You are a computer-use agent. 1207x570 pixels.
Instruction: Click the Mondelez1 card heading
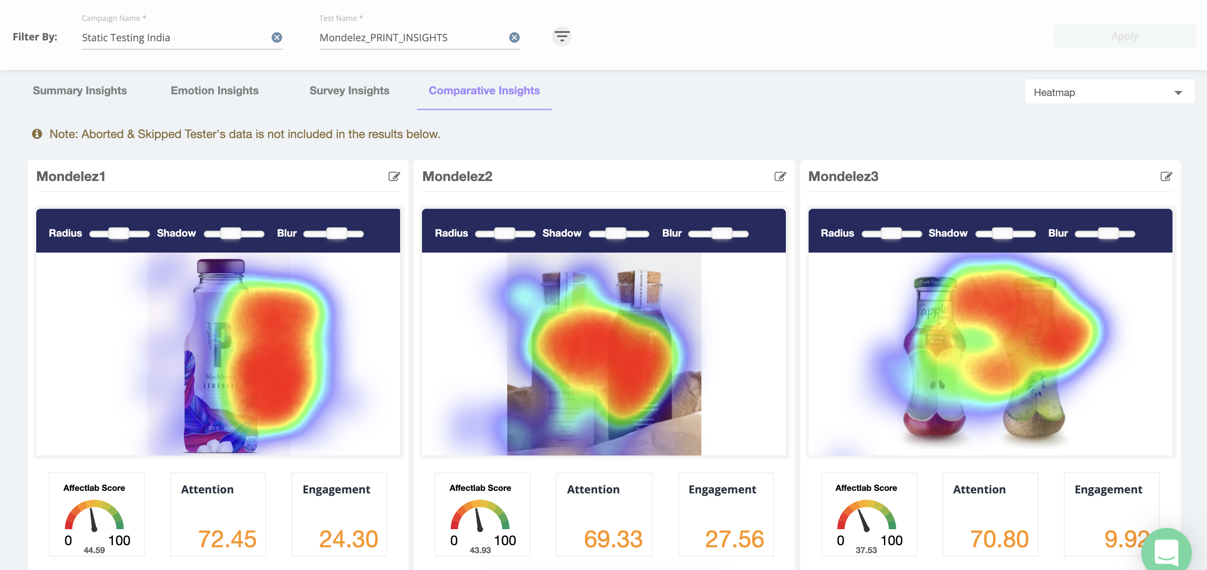coord(71,176)
